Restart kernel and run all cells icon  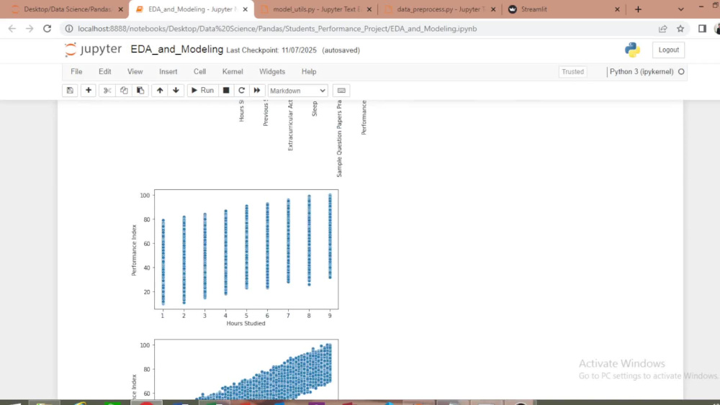click(257, 91)
